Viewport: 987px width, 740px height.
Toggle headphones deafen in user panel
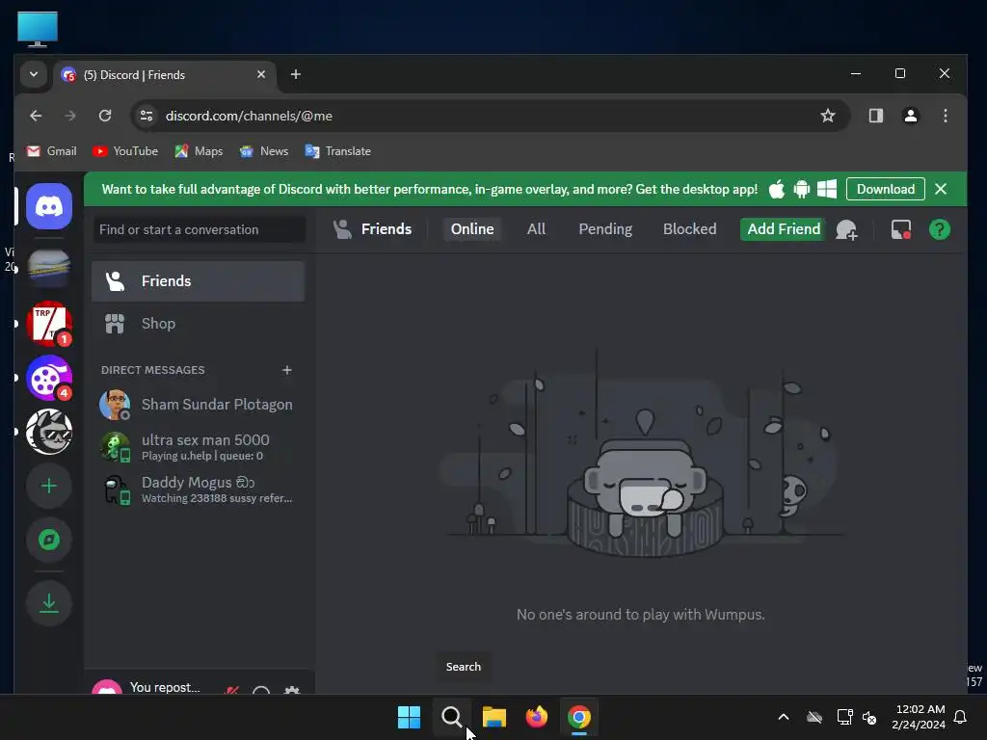point(261,690)
